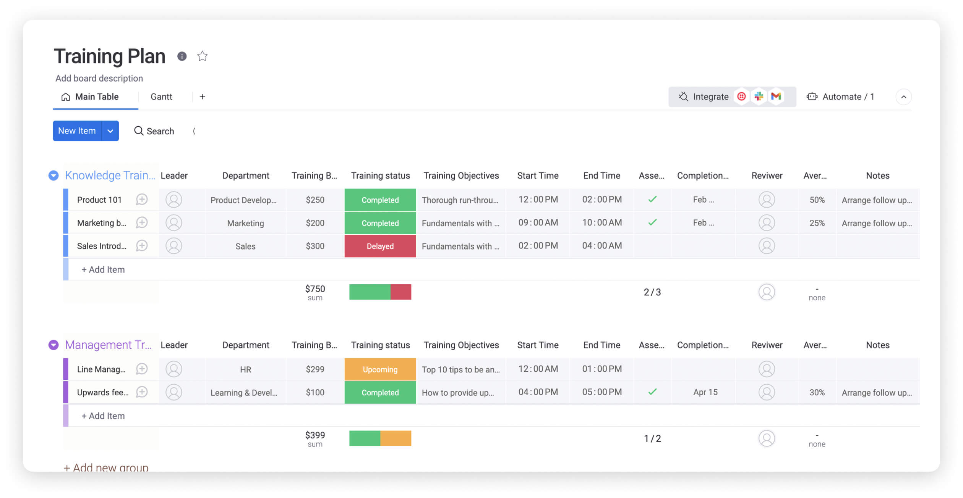Click the Automate panel icon
This screenshot has height=498, width=963.
click(x=812, y=97)
